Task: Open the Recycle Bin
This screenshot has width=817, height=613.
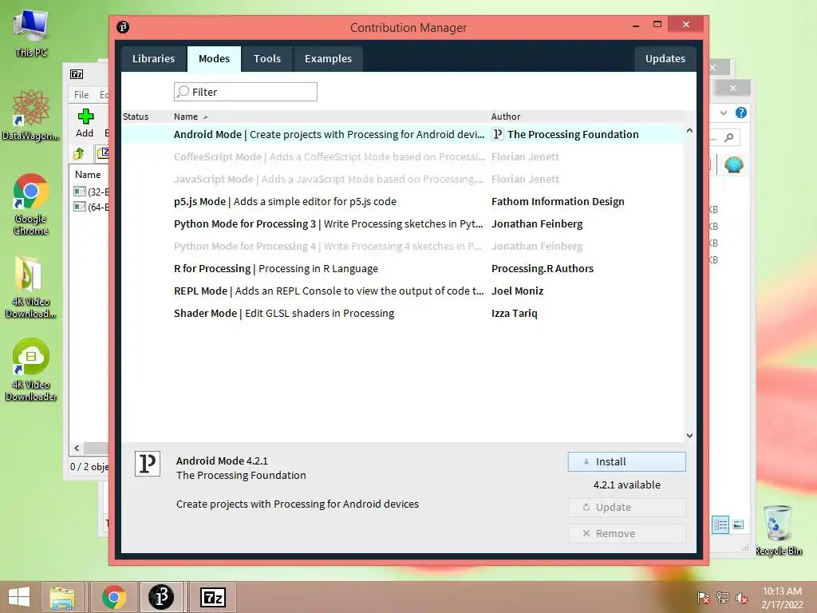Action: (779, 530)
